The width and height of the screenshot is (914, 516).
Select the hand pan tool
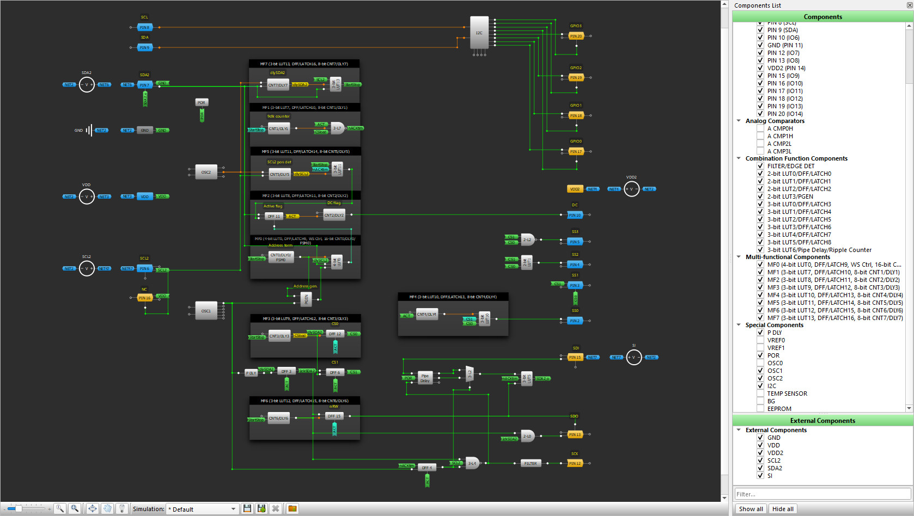[x=108, y=508]
